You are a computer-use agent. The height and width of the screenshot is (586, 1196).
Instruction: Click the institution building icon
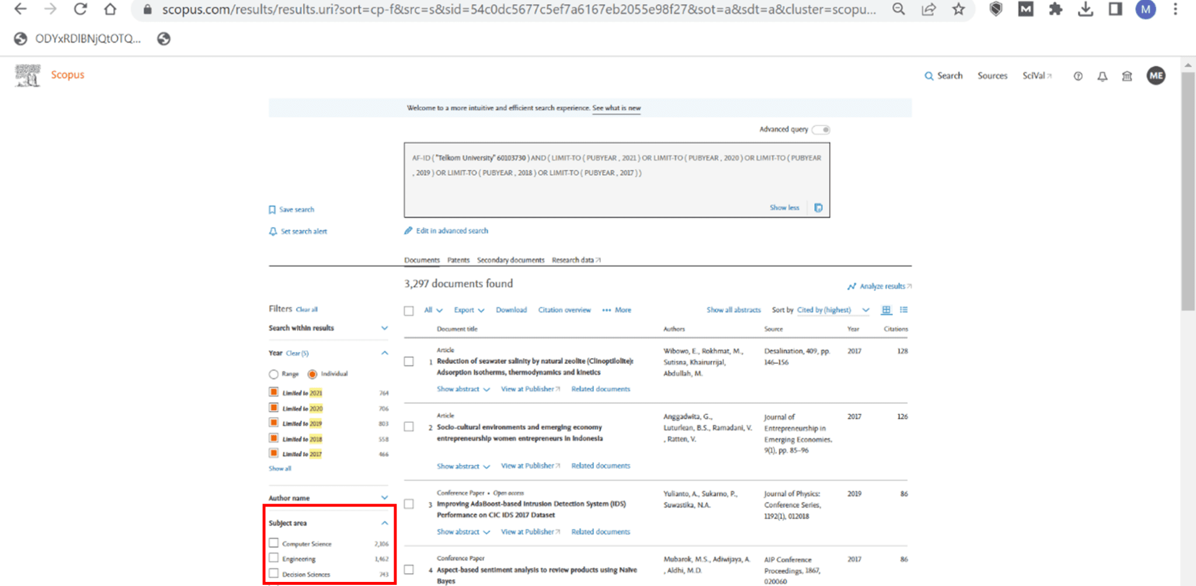click(x=1127, y=76)
